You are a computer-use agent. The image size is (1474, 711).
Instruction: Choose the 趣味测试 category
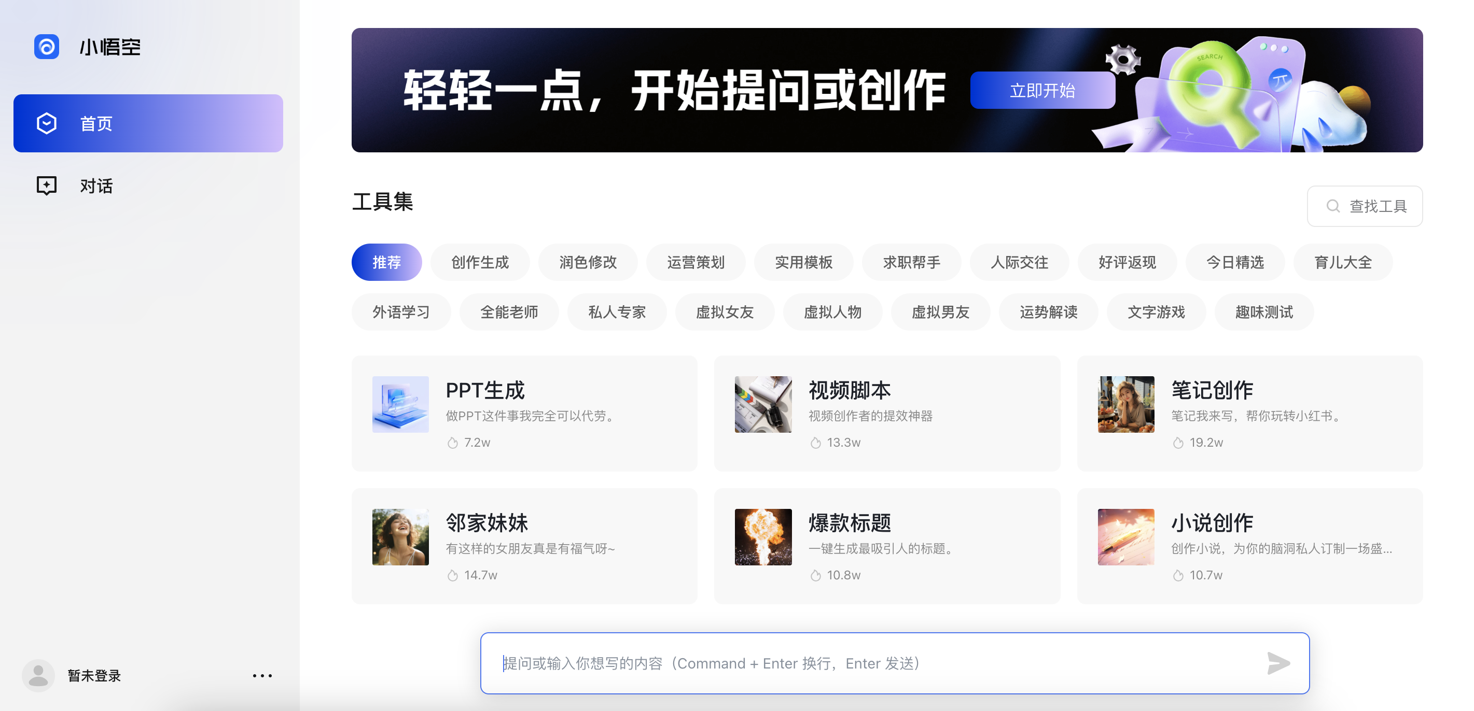tap(1263, 312)
